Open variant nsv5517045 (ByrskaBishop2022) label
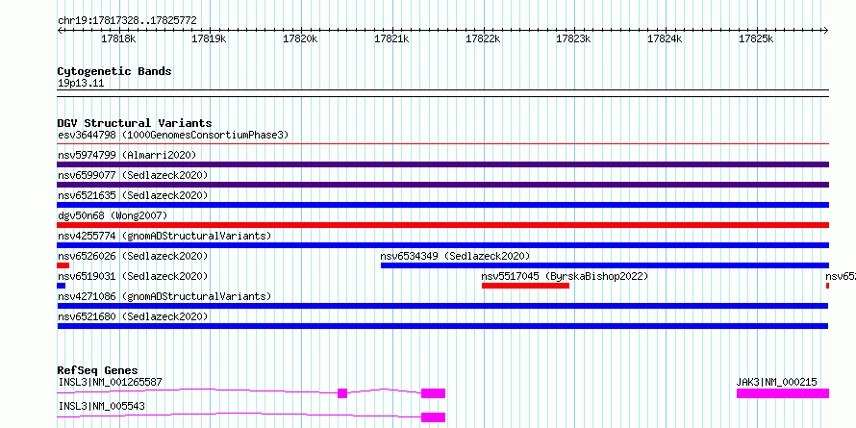The height and width of the screenshot is (428, 856). pyautogui.click(x=565, y=276)
